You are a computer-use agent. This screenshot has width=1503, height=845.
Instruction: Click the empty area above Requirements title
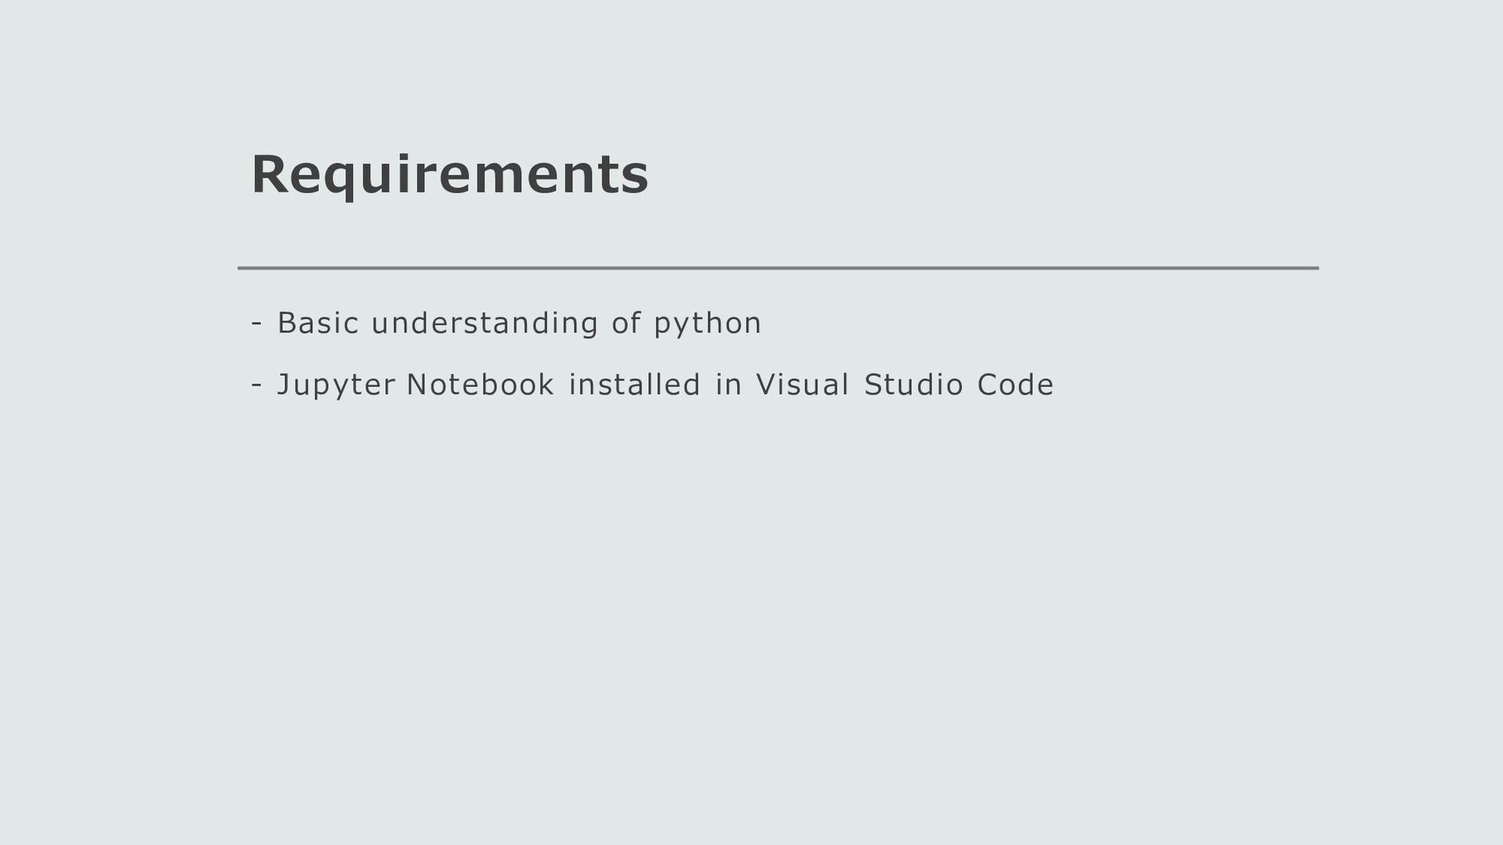(751, 70)
